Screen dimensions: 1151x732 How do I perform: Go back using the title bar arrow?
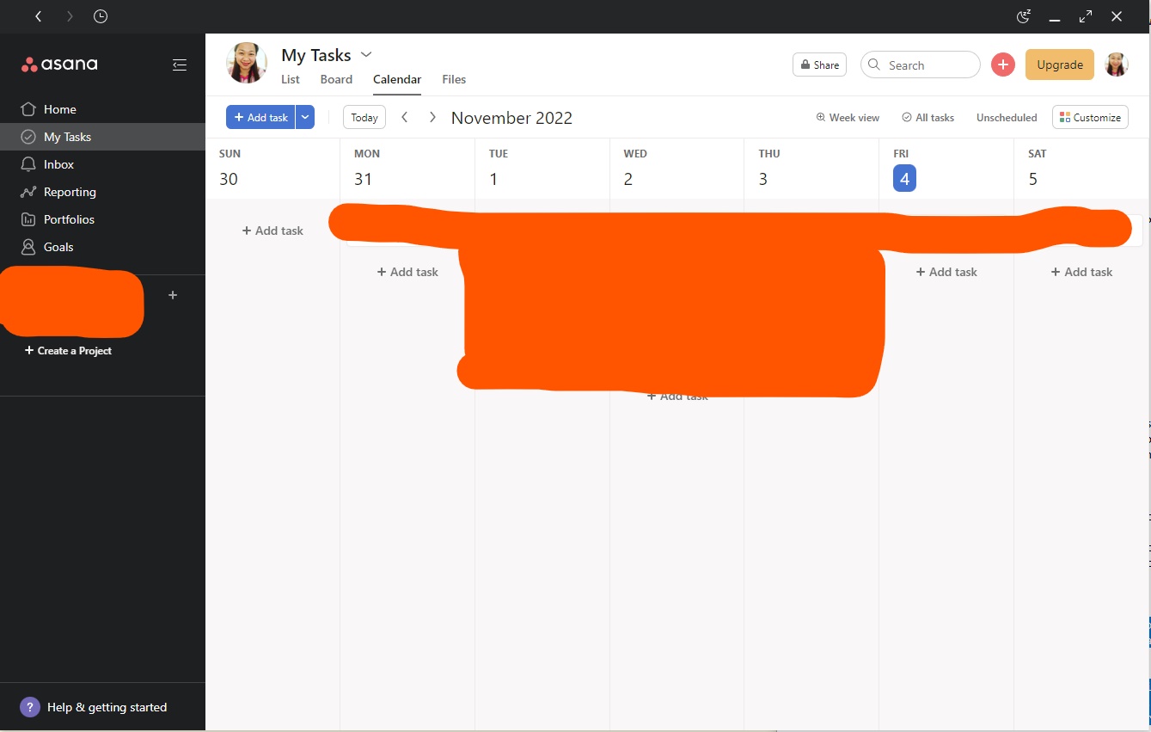[38, 16]
